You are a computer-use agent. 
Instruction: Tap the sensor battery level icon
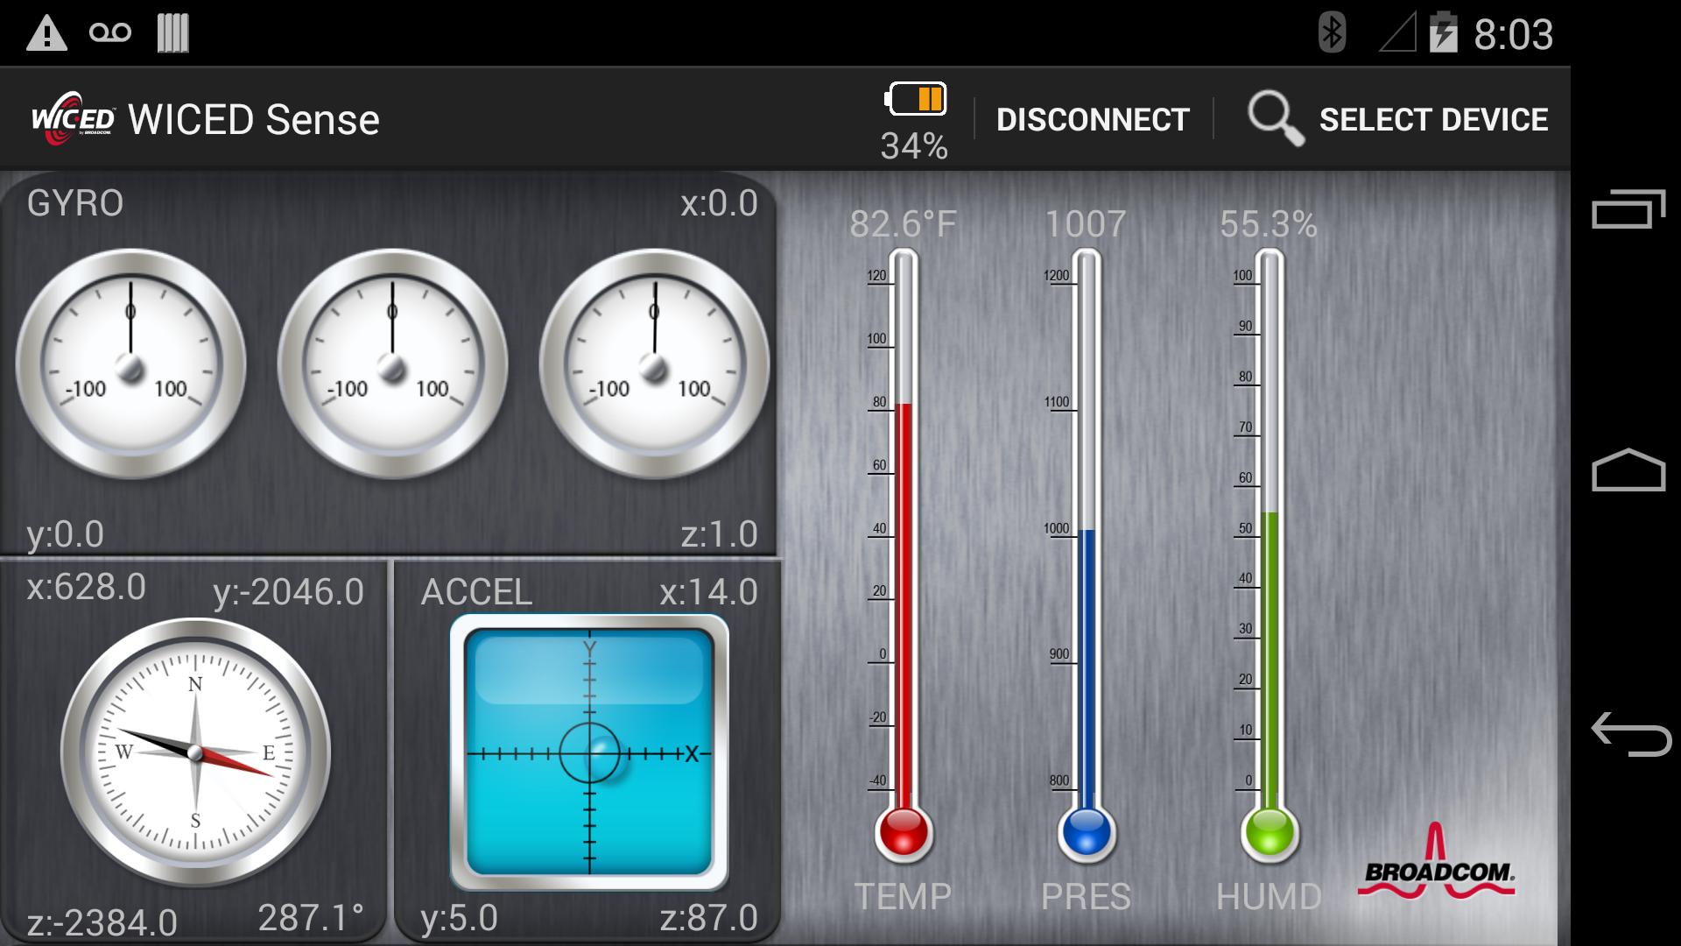[x=915, y=100]
